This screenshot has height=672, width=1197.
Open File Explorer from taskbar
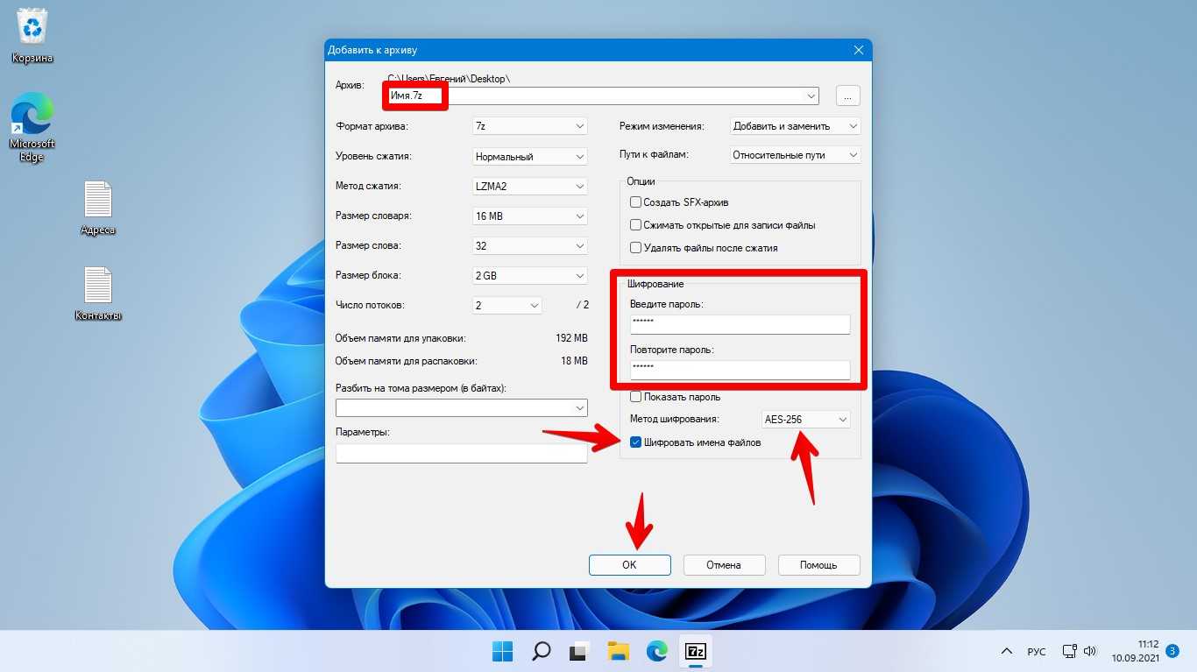pos(619,651)
